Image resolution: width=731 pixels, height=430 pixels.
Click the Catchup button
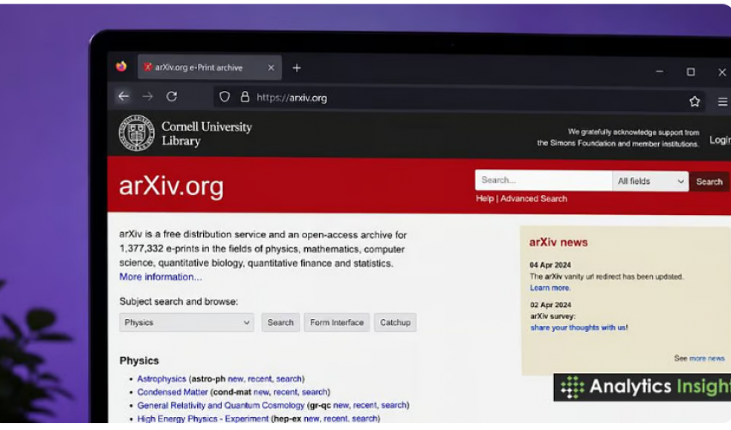395,322
